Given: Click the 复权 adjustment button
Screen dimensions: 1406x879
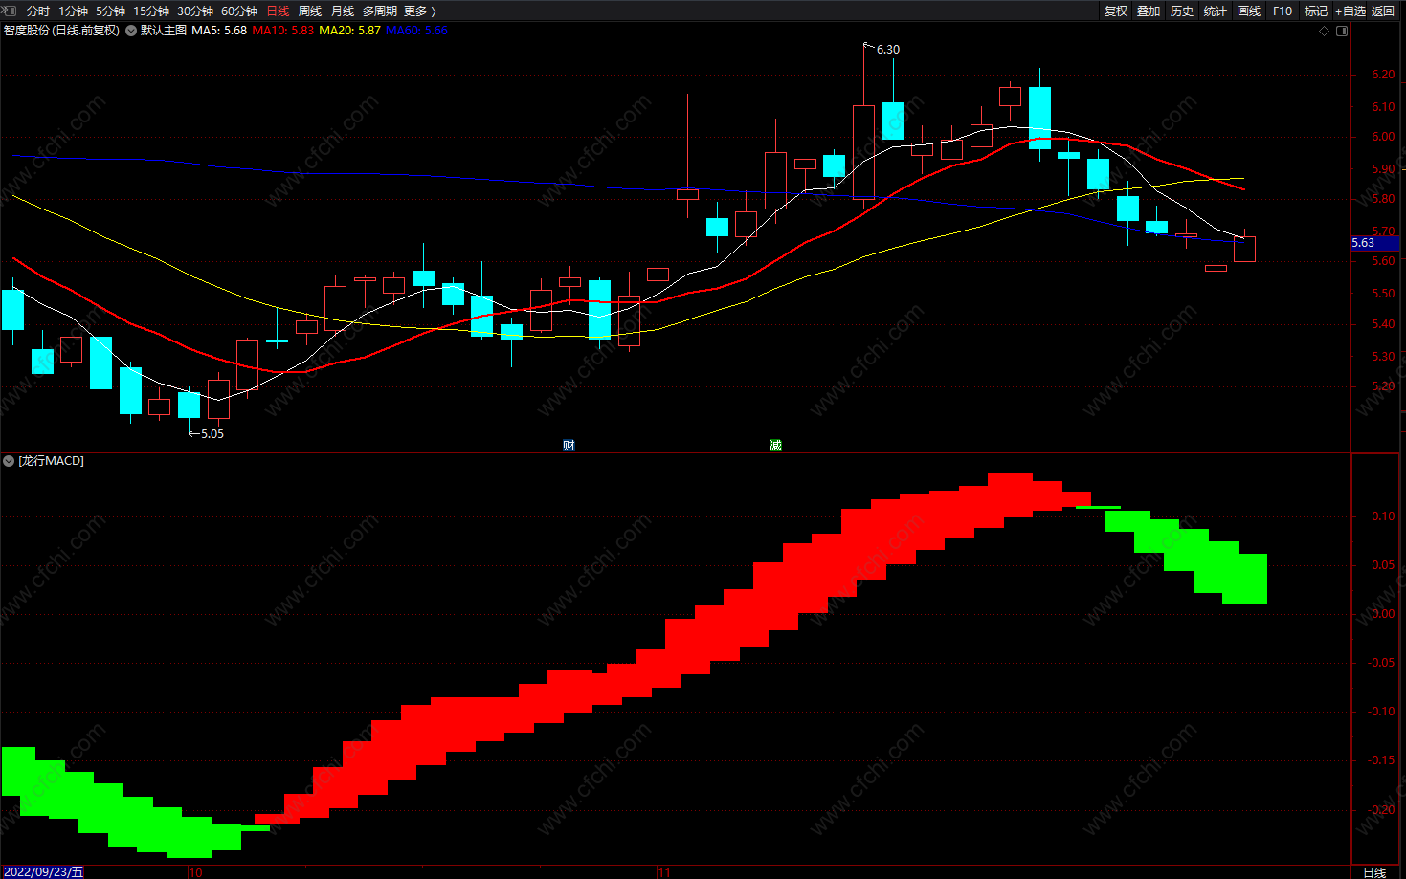Looking at the screenshot, I should [1116, 11].
